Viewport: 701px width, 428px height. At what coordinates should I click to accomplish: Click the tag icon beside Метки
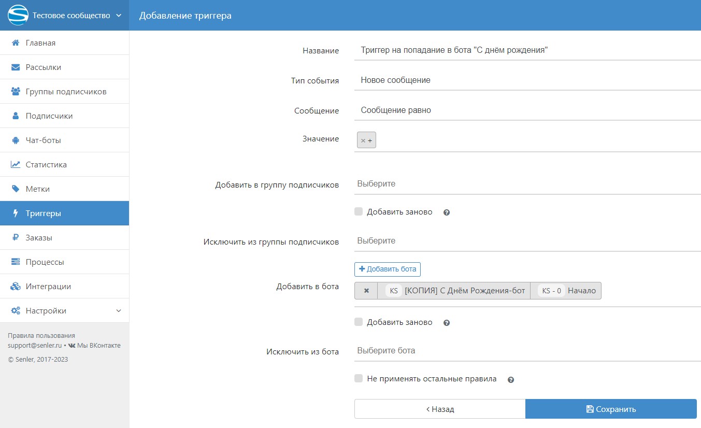coord(16,189)
